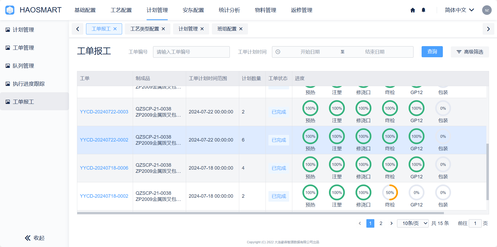Viewport: 497px width, 247px height.
Task: Select 执行进度跟踪 in sidebar
Action: [35, 84]
